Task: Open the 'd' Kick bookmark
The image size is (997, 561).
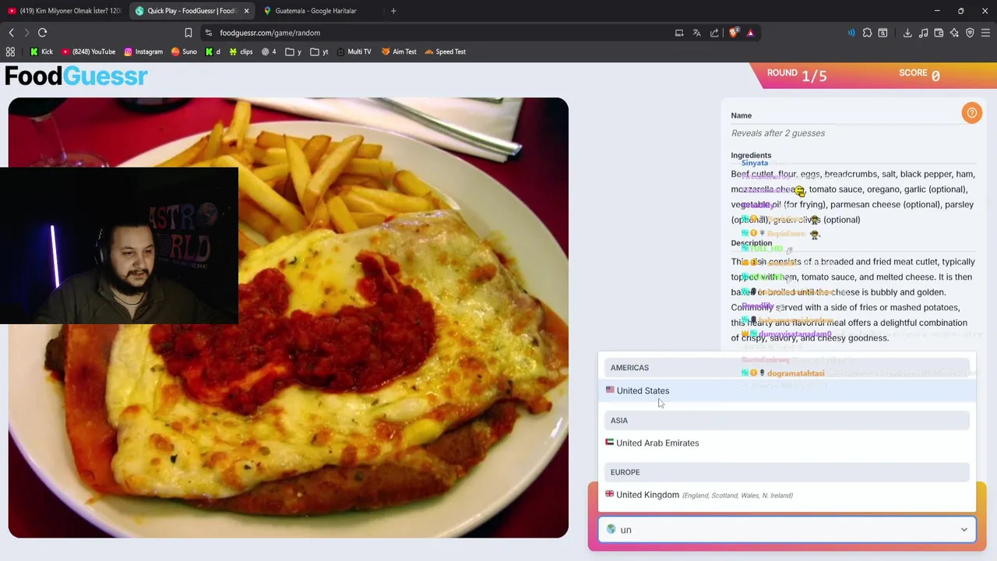Action: (x=213, y=51)
